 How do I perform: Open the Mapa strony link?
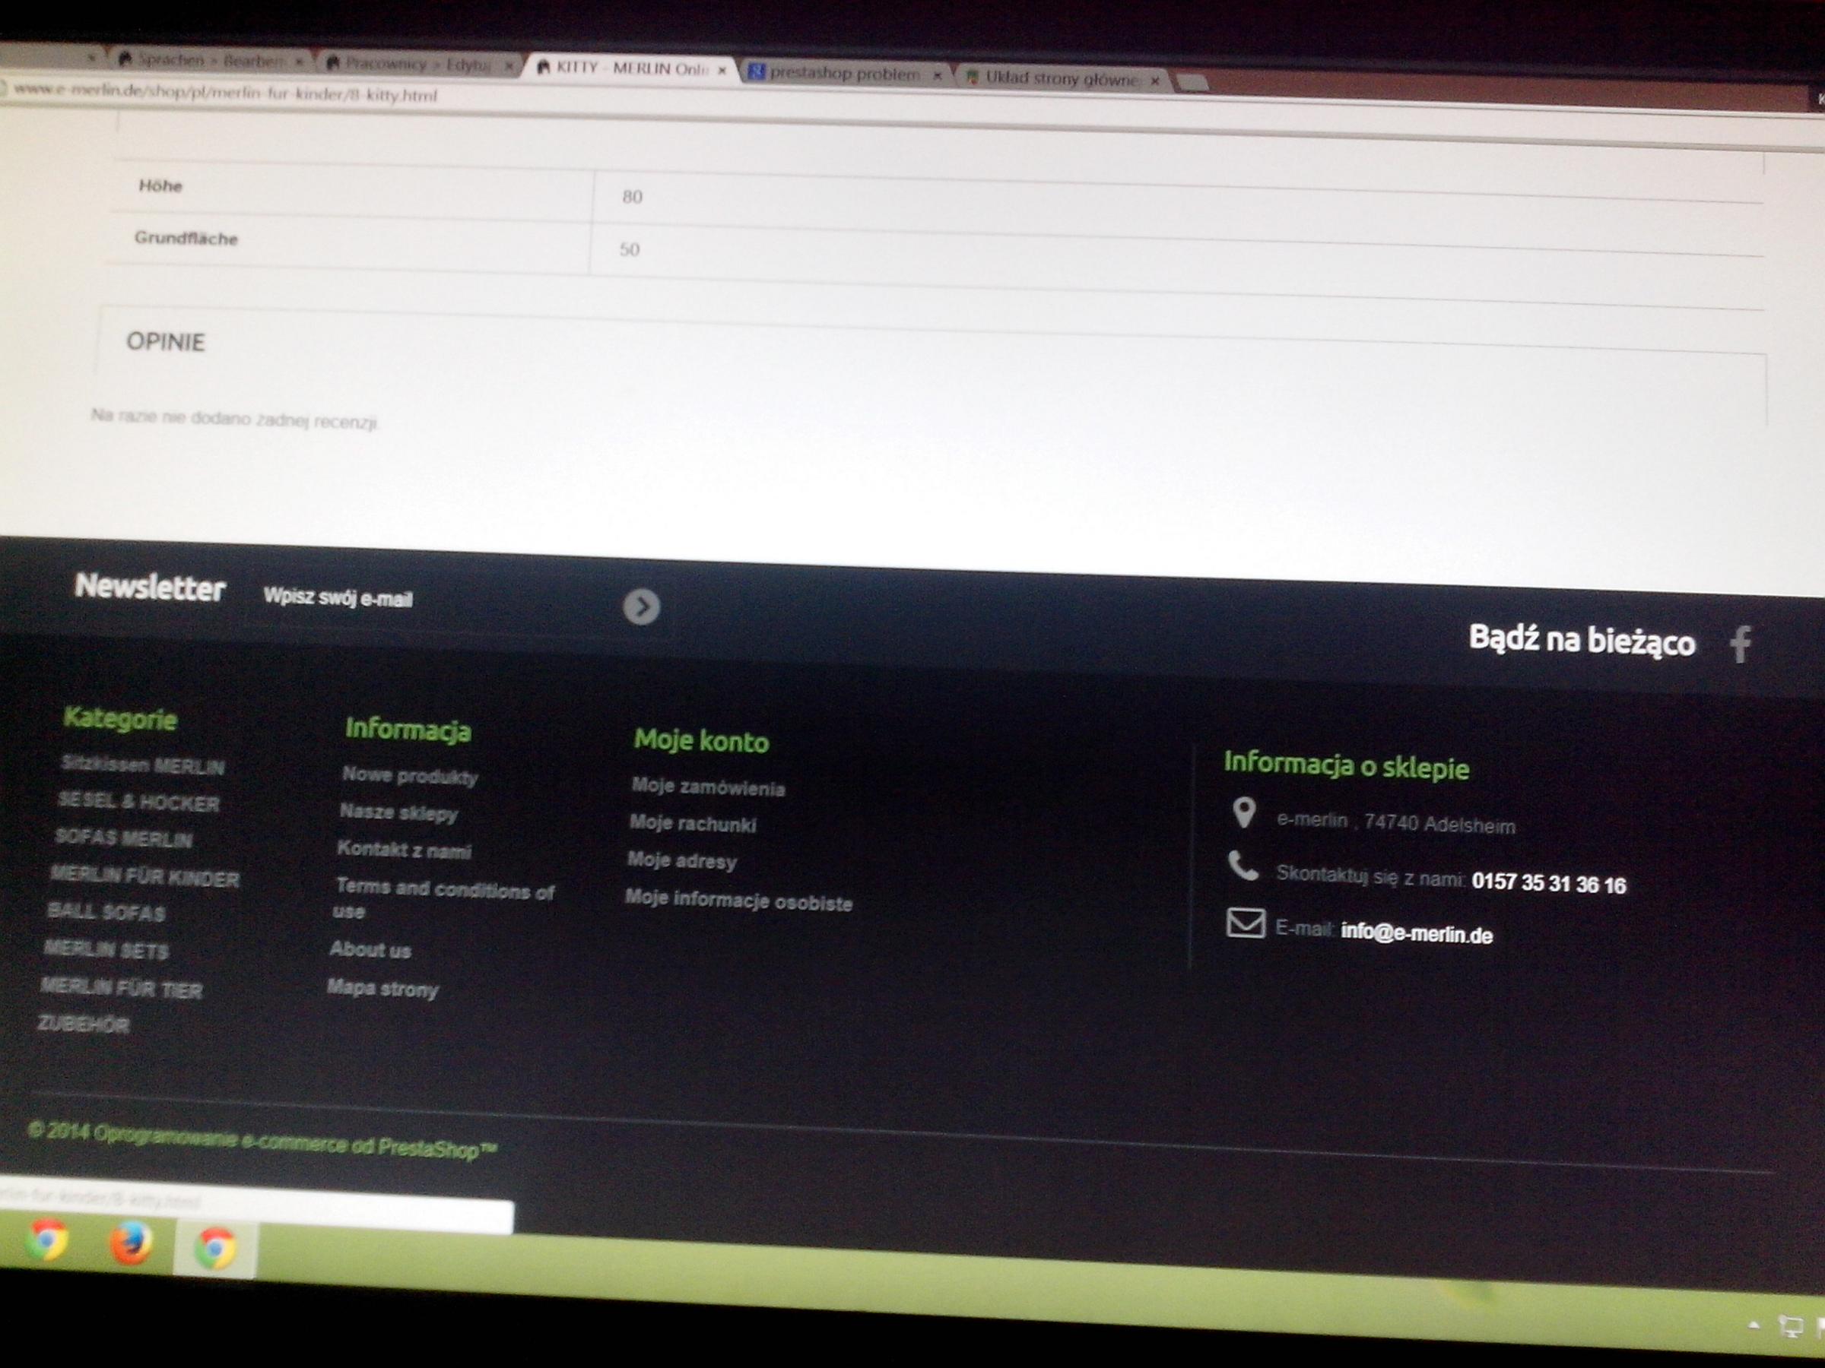click(382, 988)
